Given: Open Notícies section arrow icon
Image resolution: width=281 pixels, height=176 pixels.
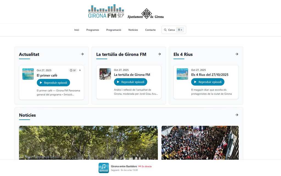Looking at the screenshot, I should click(237, 115).
